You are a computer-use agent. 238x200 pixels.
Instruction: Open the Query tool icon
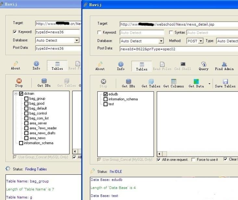coord(204,64)
